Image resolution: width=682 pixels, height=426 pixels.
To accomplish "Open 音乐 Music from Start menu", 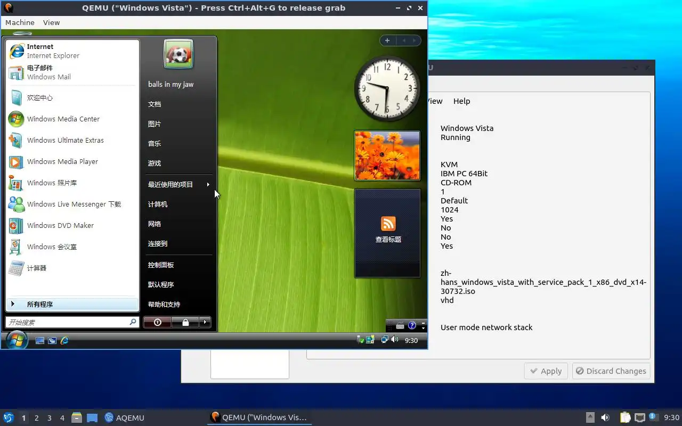I will [x=179, y=144].
